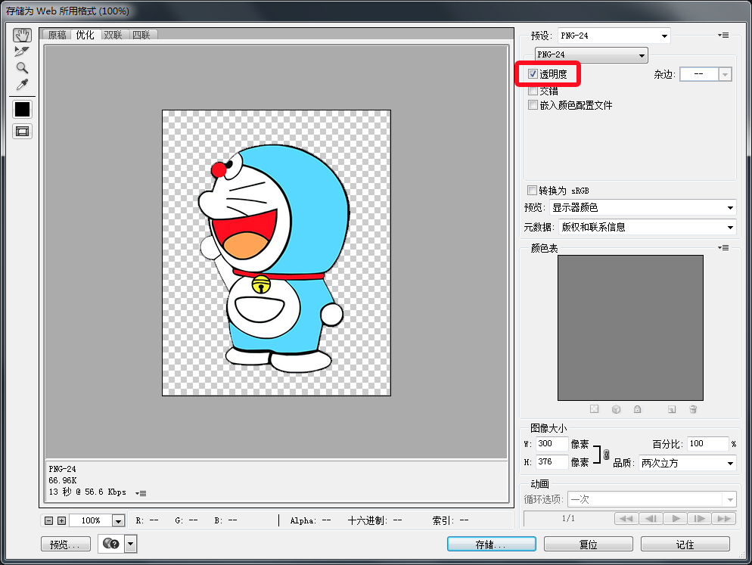Screen dimensions: 752x565
Task: Click the next frame animation button
Action: coord(700,518)
